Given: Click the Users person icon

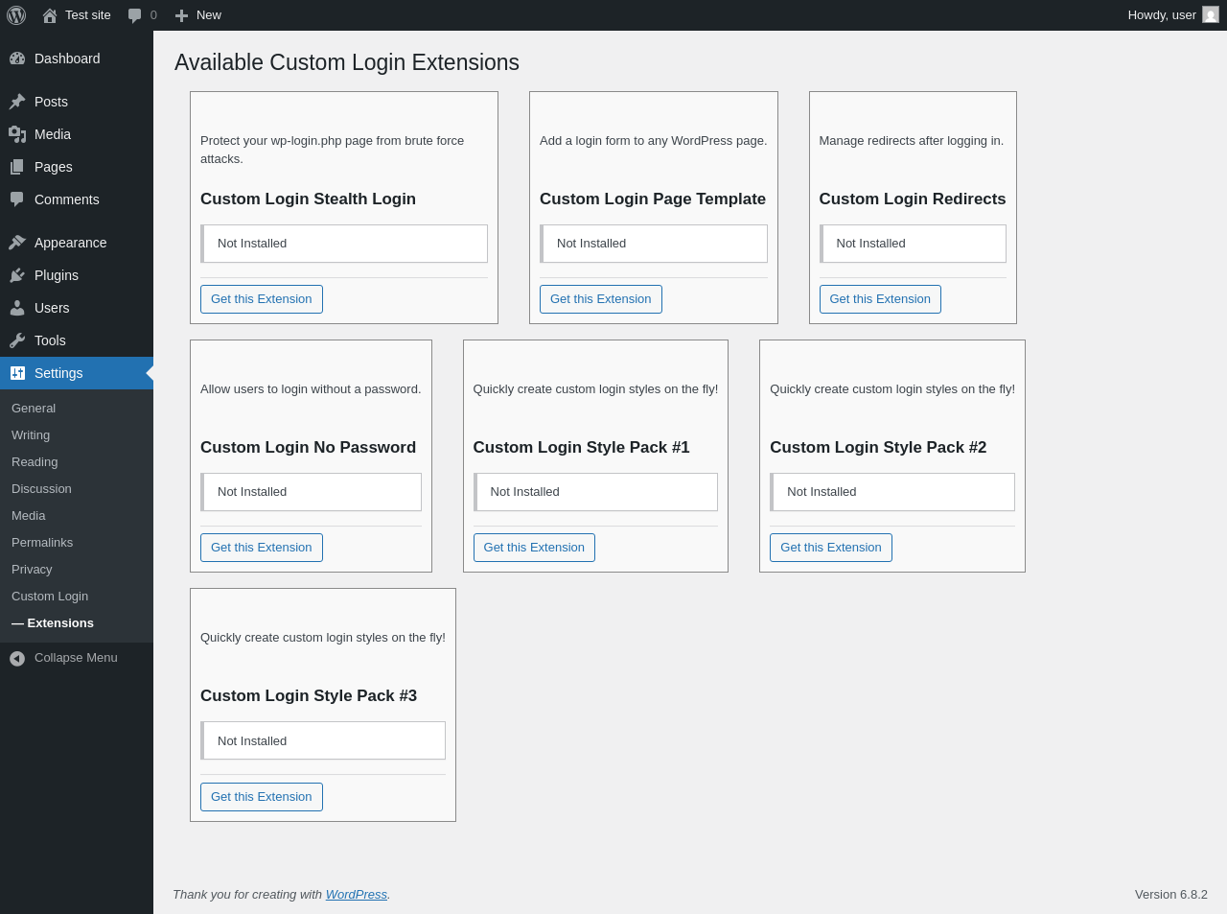Looking at the screenshot, I should coord(17,308).
